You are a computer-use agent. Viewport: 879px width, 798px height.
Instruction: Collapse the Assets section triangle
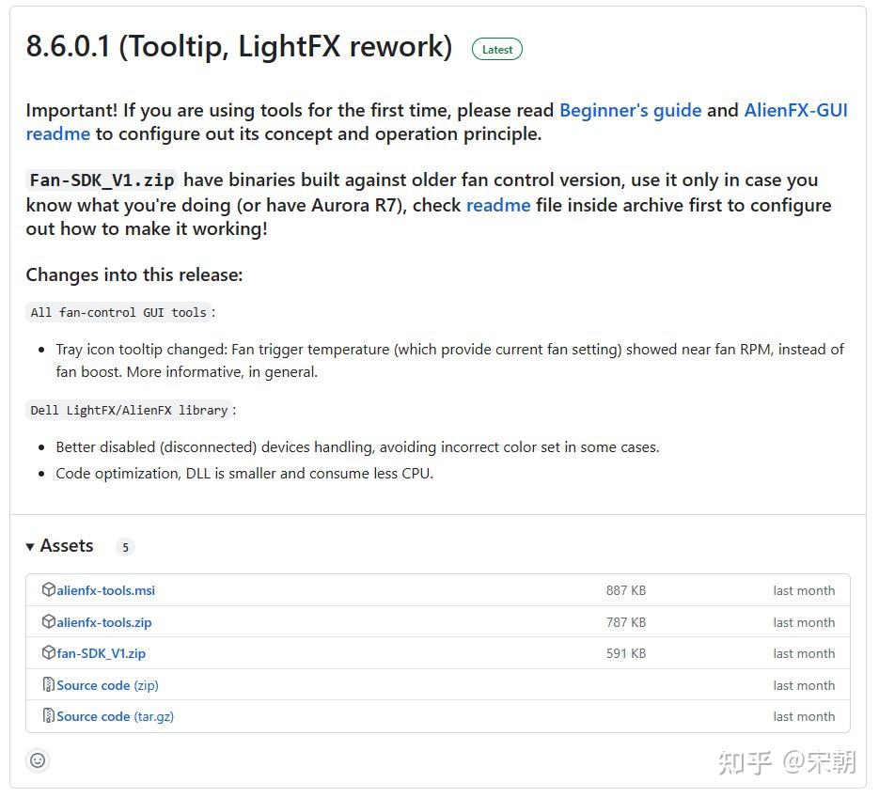pyautogui.click(x=30, y=547)
